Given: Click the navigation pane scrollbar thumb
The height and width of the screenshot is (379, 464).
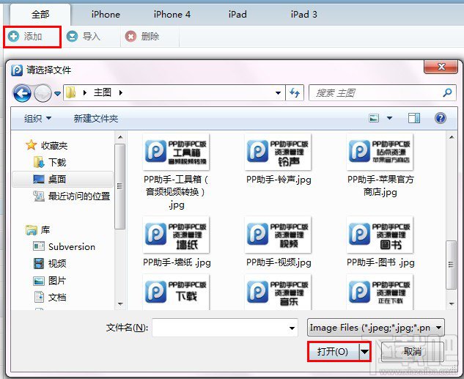Looking at the screenshot, I should [x=119, y=186].
